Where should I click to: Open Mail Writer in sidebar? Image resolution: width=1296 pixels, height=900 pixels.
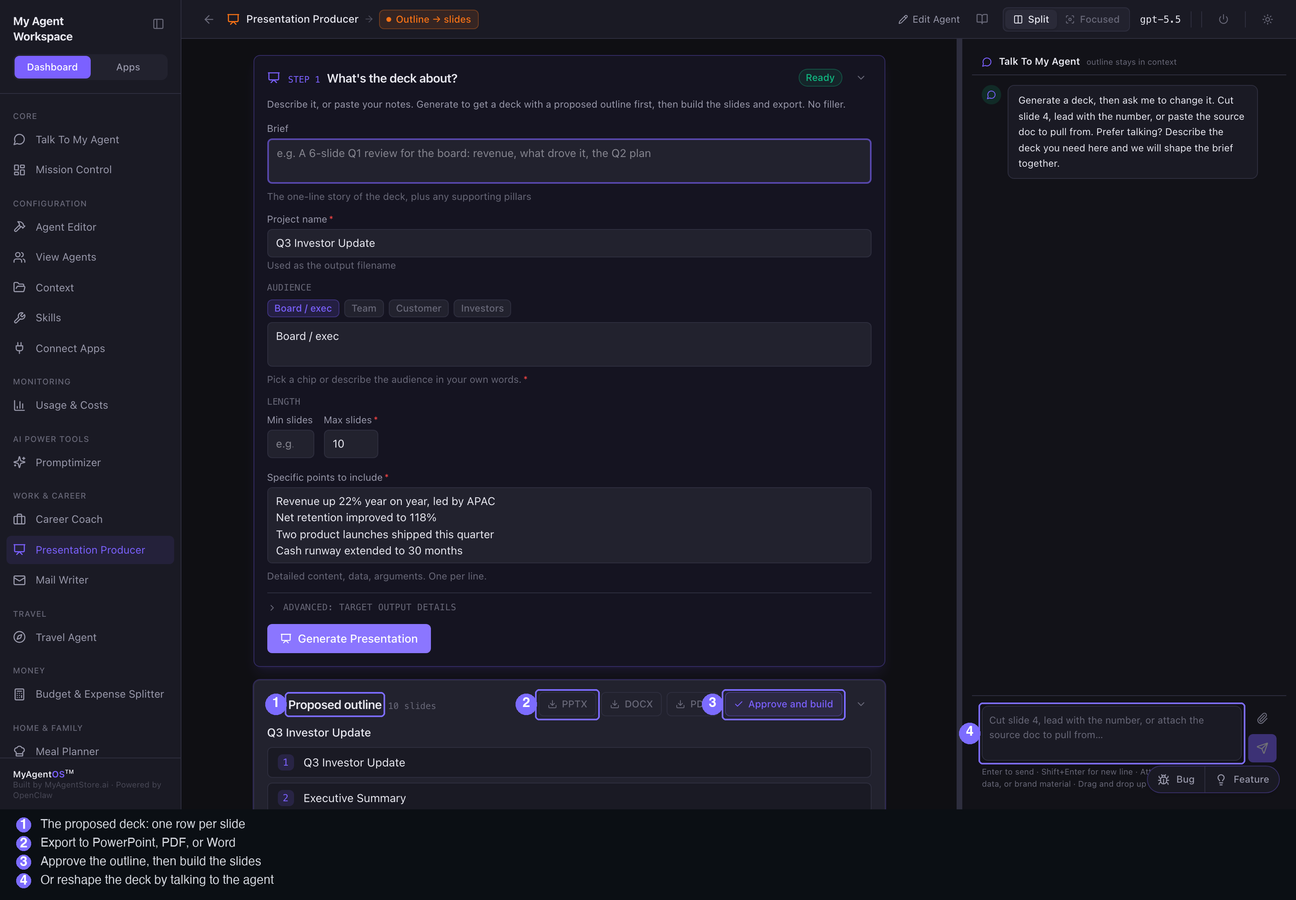click(90, 580)
